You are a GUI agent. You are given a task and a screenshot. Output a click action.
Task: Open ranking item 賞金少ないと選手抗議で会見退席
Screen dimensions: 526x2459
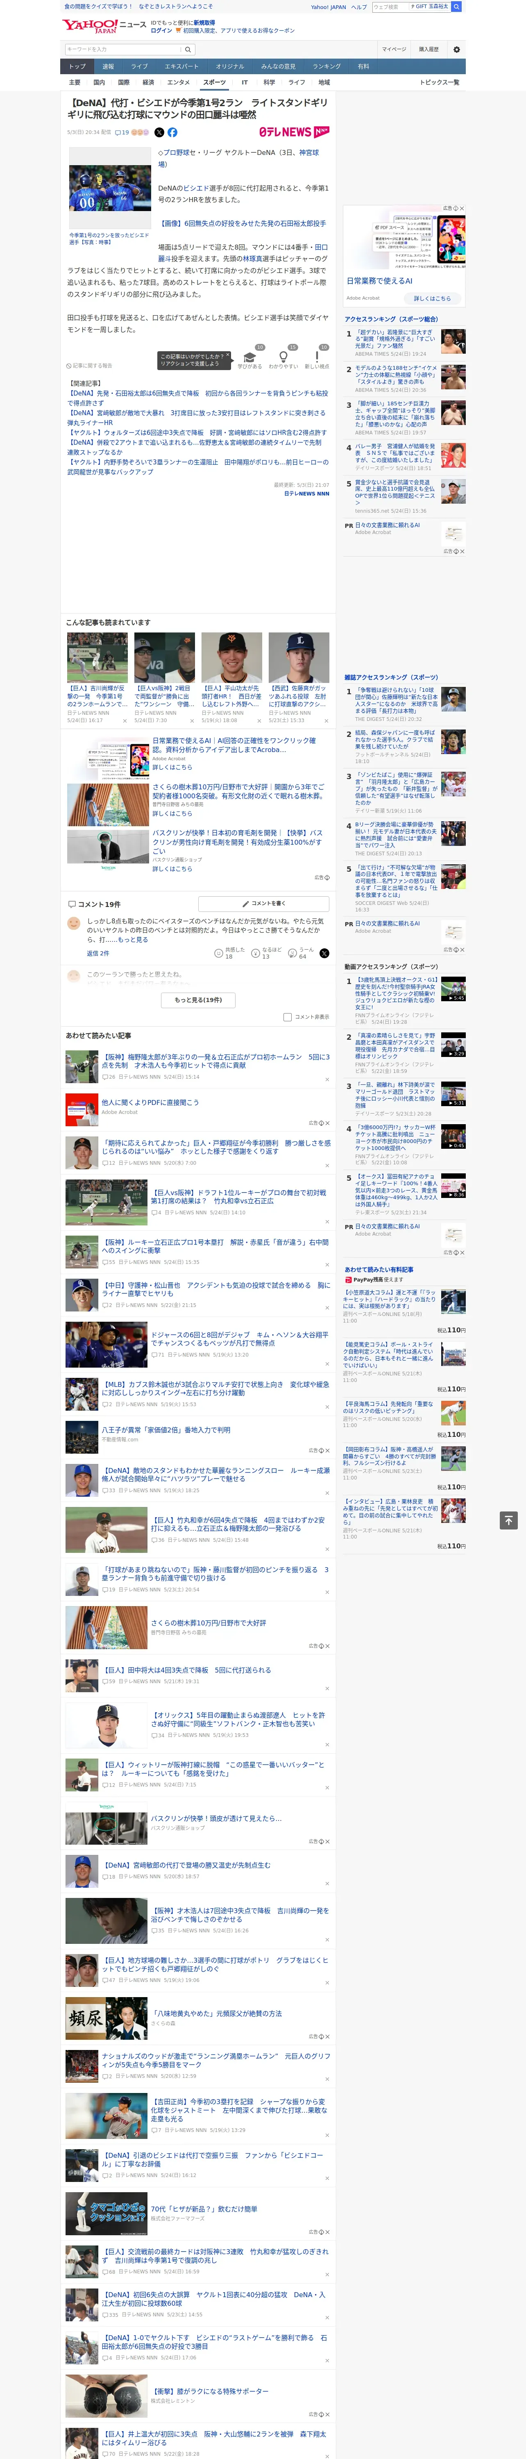395,493
